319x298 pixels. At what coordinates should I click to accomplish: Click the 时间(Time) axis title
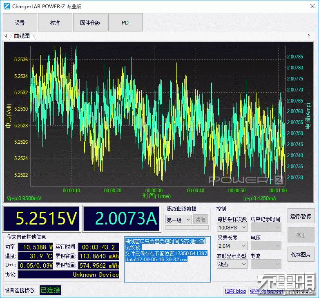tap(156, 196)
